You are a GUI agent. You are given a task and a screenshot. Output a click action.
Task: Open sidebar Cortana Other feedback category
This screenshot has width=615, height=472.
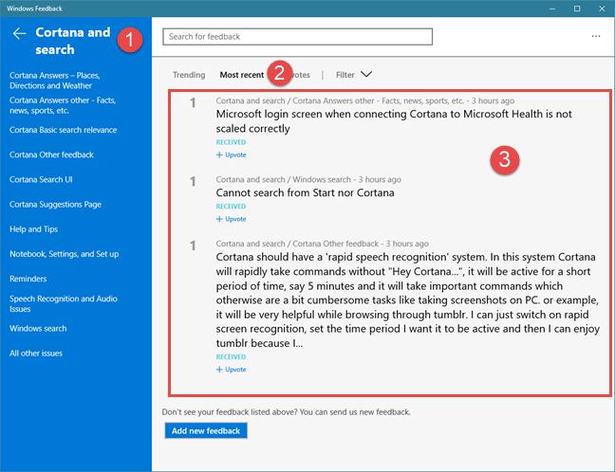[x=51, y=154]
